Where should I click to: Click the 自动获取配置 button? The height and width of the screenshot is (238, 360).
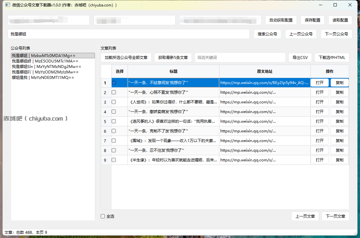pos(280,20)
